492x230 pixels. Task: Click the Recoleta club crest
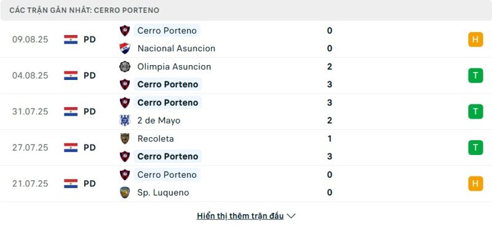tap(125, 139)
